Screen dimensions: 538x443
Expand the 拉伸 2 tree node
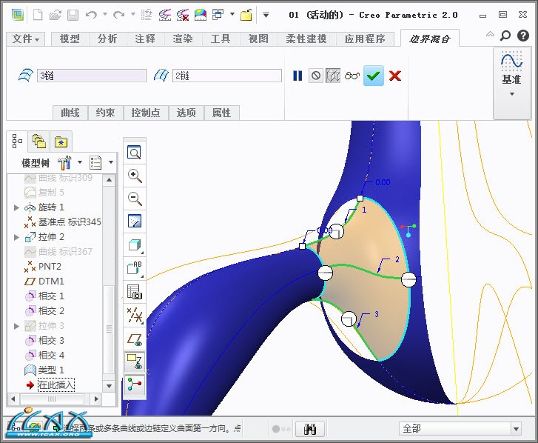(x=16, y=237)
